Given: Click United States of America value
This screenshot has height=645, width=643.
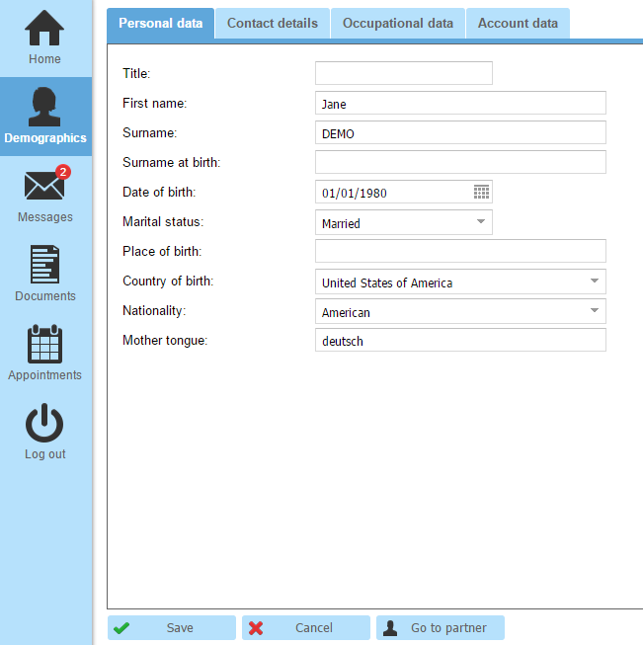Looking at the screenshot, I should 387,283.
